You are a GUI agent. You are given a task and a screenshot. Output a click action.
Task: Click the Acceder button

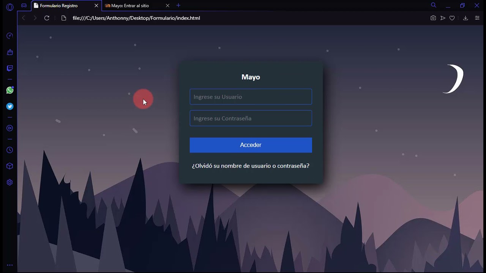pyautogui.click(x=251, y=145)
